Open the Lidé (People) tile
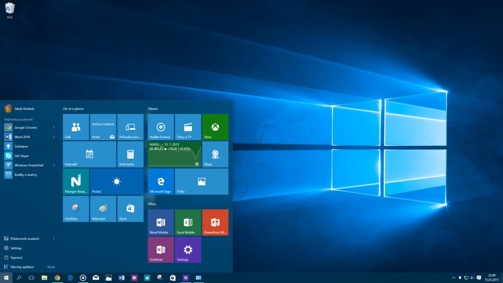 pyautogui.click(x=76, y=127)
